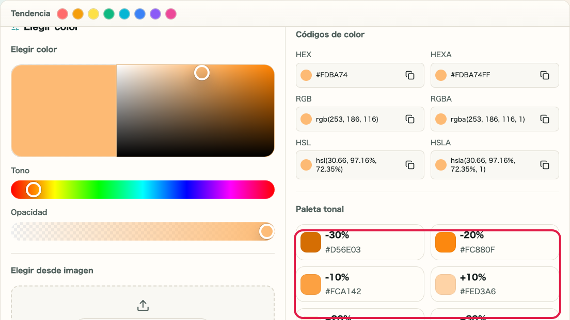Click the RGBA field value text

tap(488, 119)
